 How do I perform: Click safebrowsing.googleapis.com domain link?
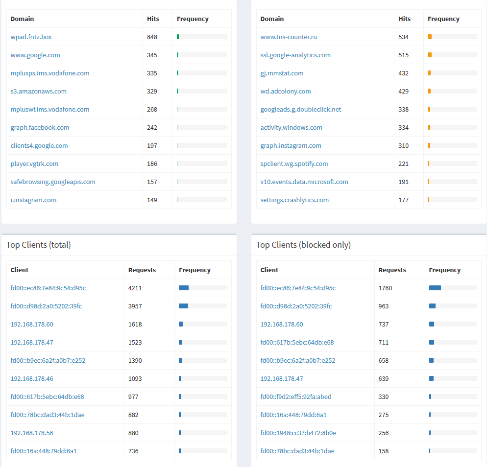coord(53,182)
